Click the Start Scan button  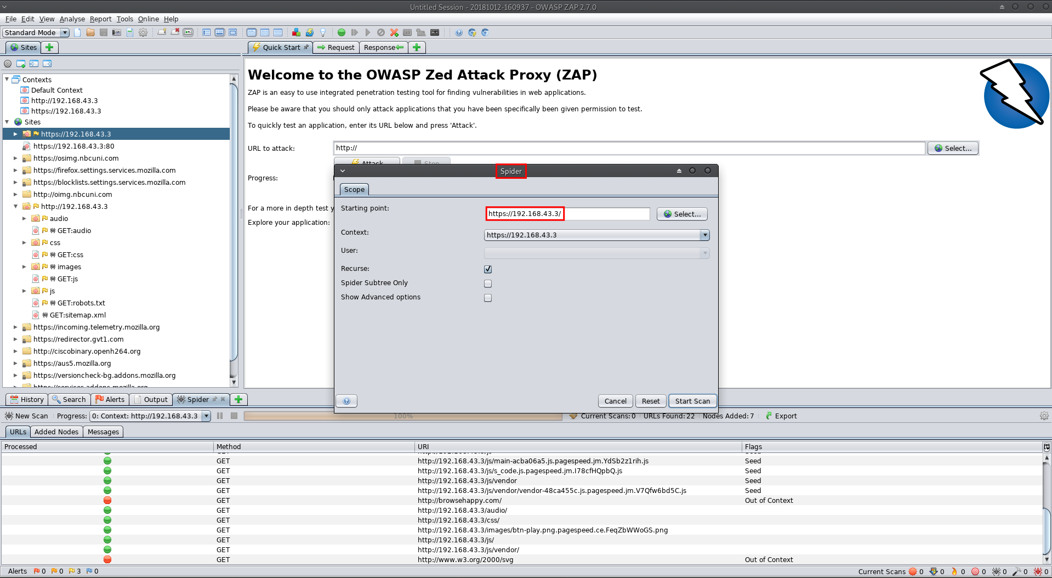coord(692,401)
